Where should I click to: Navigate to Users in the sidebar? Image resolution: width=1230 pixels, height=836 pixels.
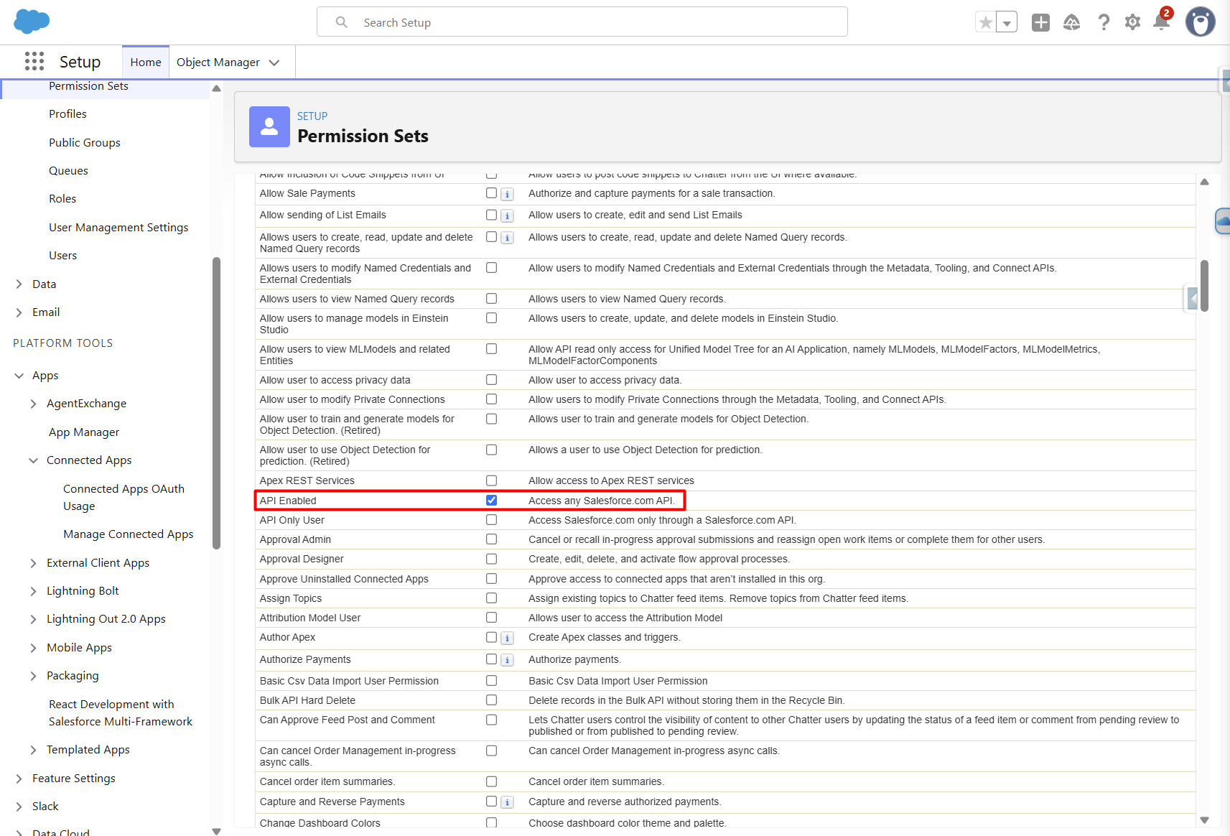click(62, 256)
